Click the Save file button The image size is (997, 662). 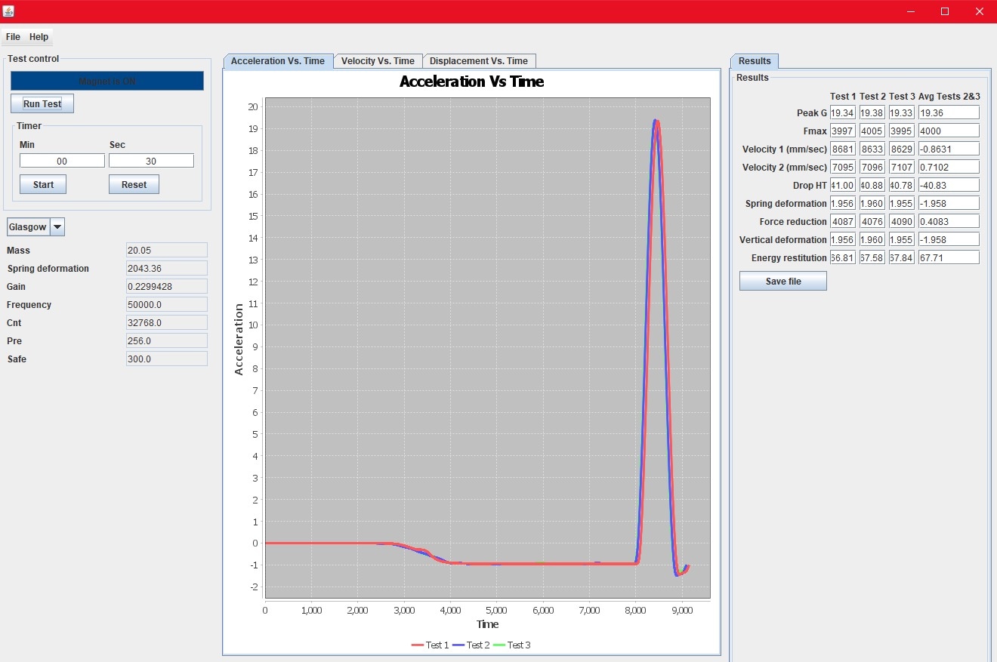782,282
